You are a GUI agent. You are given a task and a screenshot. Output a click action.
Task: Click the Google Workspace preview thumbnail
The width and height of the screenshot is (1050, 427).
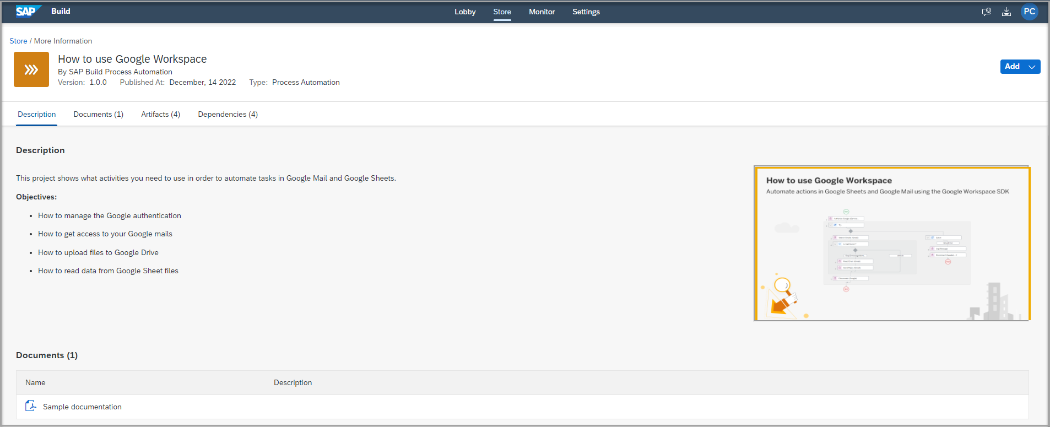(892, 243)
